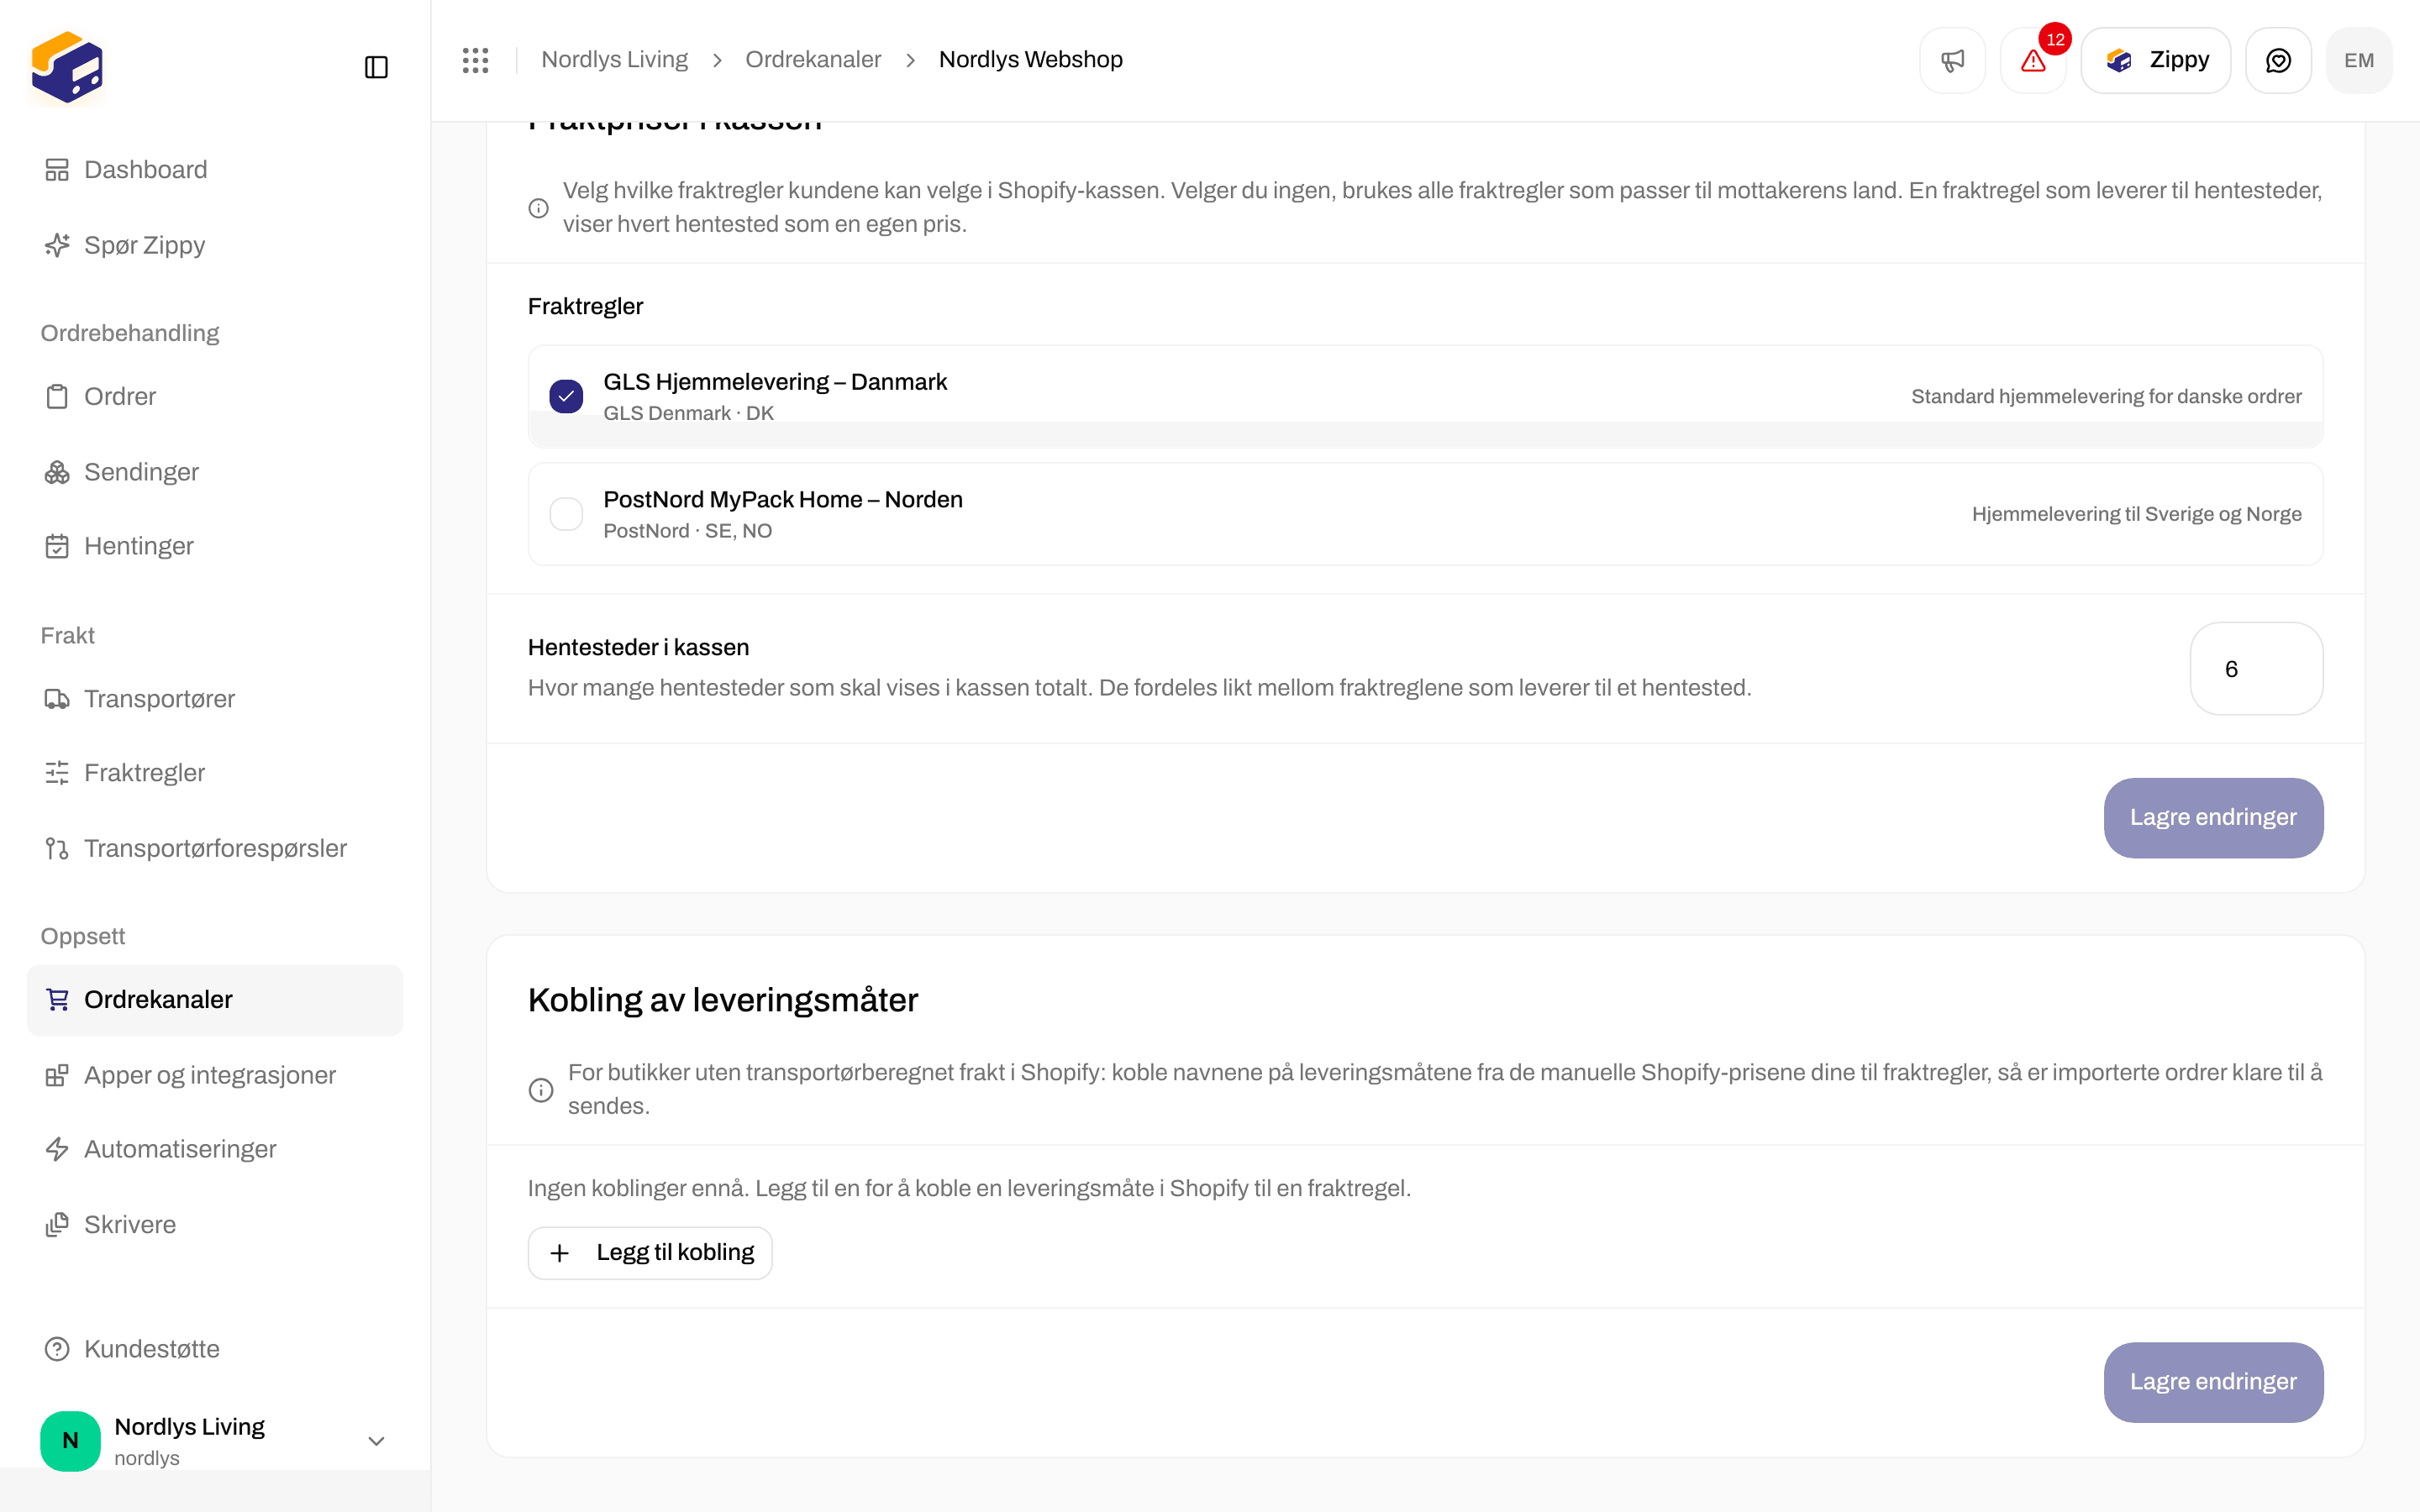Click the Sendinger boxes icon

tap(57, 472)
